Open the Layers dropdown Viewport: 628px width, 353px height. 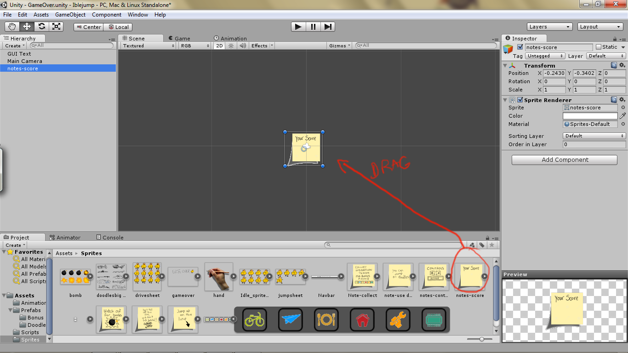(x=549, y=27)
